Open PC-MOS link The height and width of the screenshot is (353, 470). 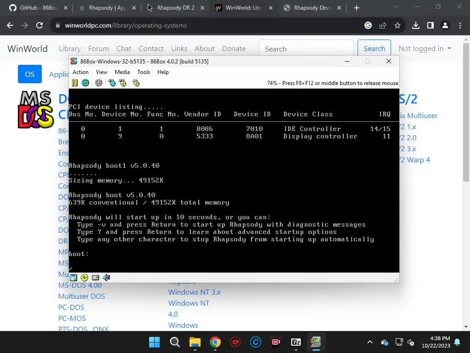(x=72, y=318)
